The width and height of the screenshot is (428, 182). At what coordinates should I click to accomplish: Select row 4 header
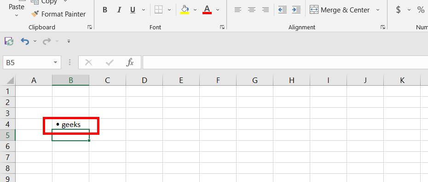pyautogui.click(x=8, y=124)
